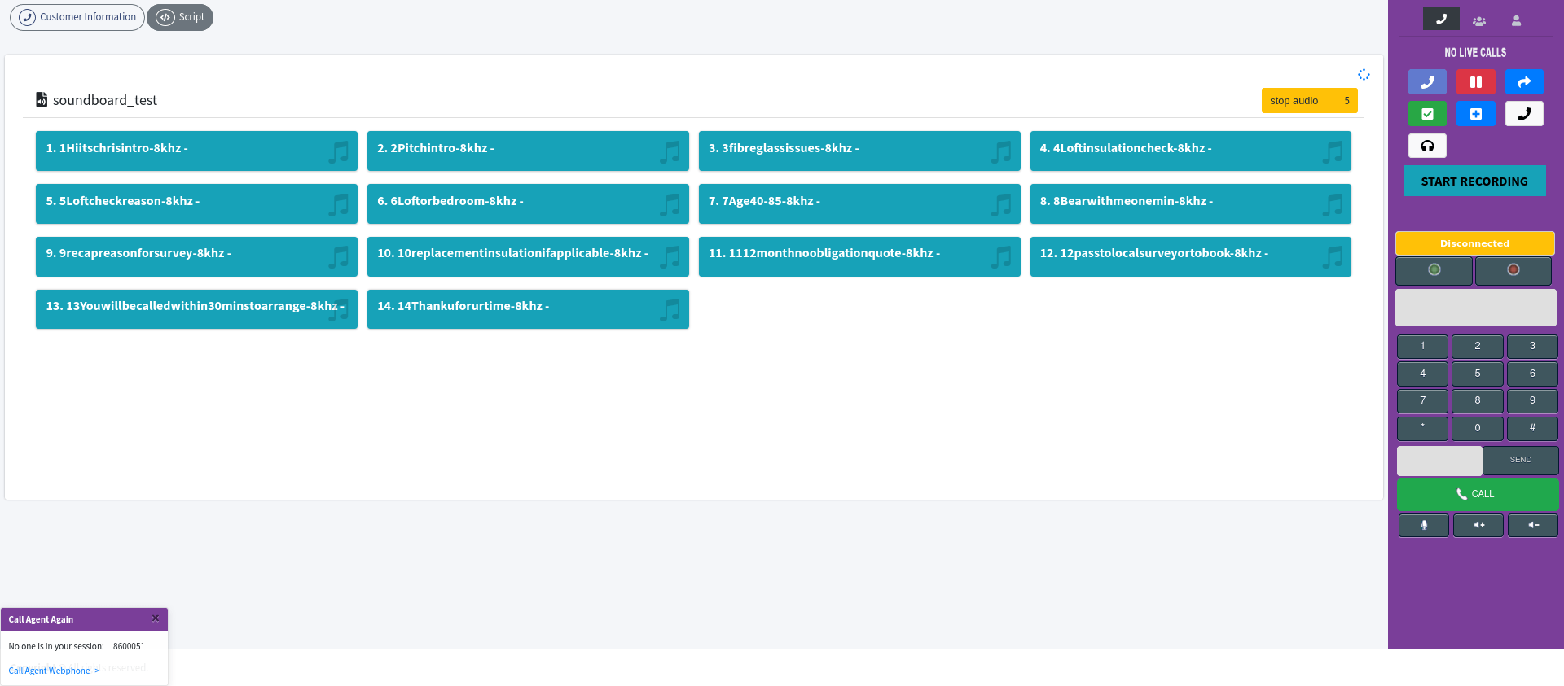Screen dimensions: 1564x686
Task: Dial digit 1 on the keypad
Action: click(1422, 347)
